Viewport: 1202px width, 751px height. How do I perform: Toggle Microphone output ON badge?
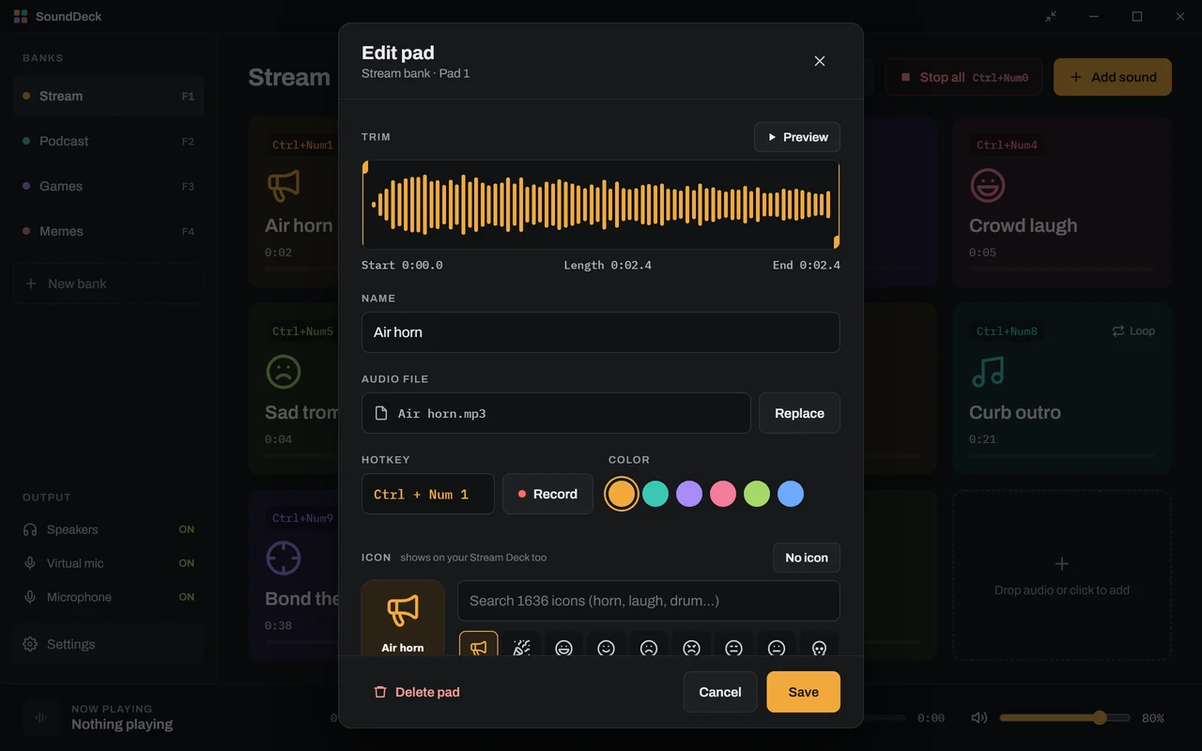(187, 597)
